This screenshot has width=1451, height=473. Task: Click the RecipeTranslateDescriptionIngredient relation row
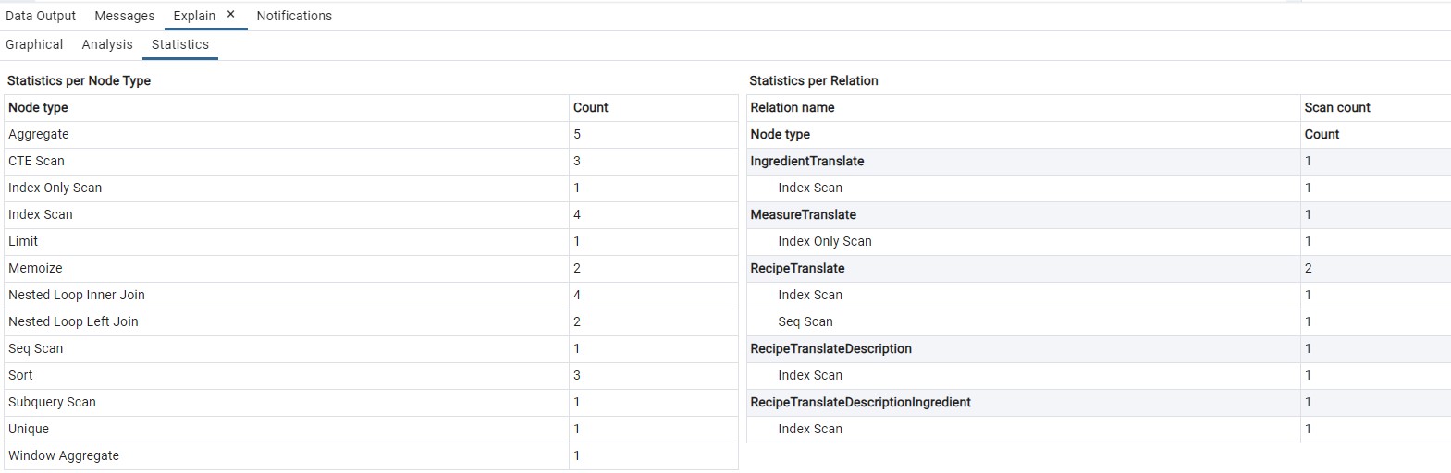861,402
